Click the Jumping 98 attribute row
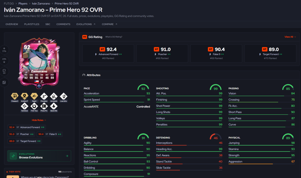 261,143
